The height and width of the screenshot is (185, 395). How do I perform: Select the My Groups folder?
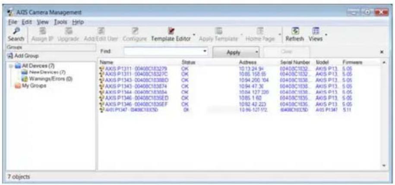31,85
